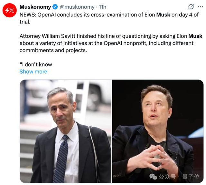Click the blue verified badge
The width and height of the screenshot is (206, 185).
55,7
